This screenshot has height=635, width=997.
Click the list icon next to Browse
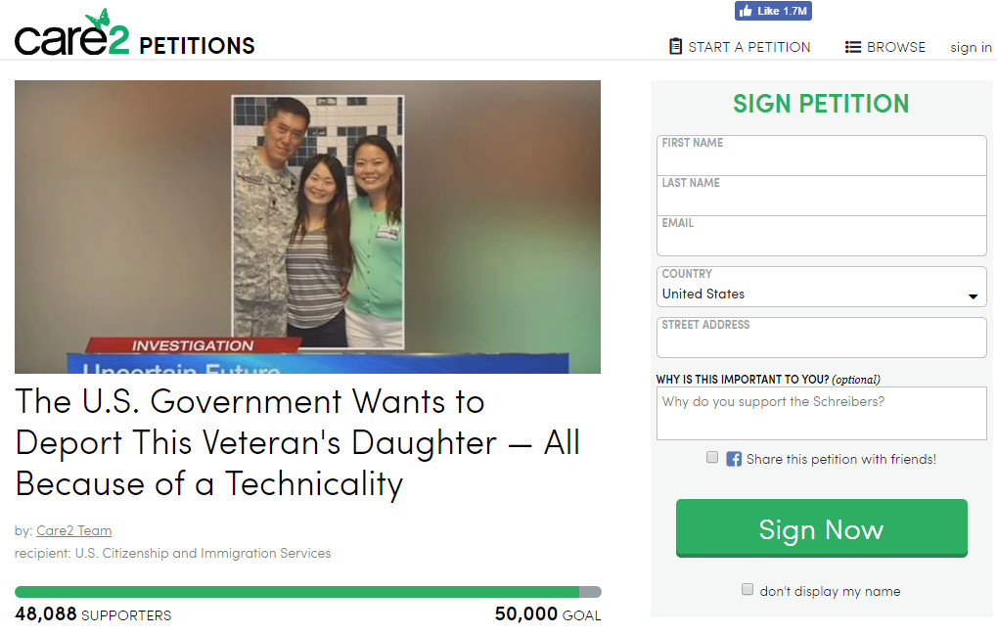[852, 47]
